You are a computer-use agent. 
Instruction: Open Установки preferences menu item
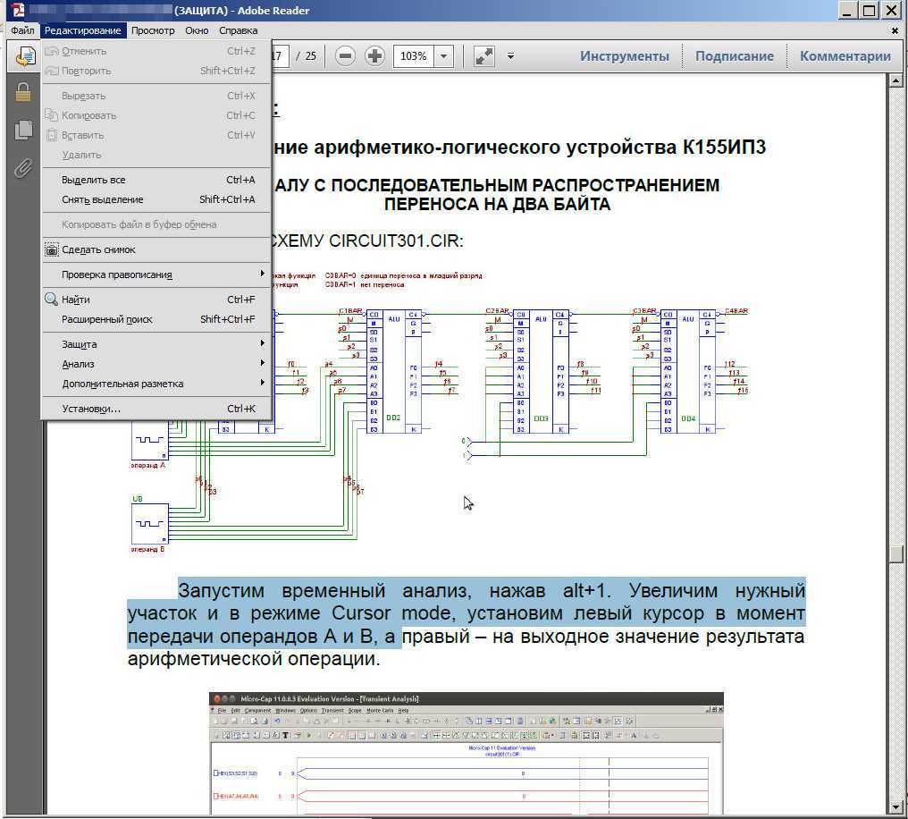pyautogui.click(x=91, y=409)
